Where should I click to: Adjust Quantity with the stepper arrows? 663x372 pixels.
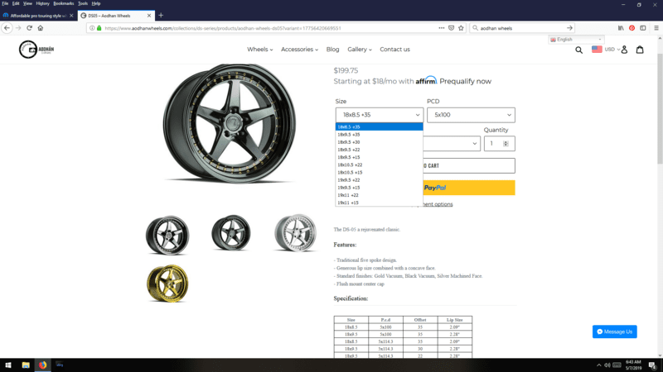point(506,144)
